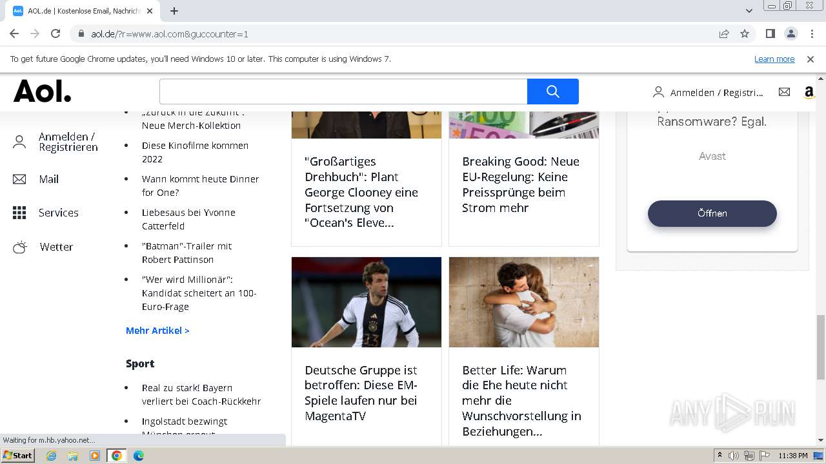The width and height of the screenshot is (826, 464).
Task: Open 'Diese Kinofilme kommen 2022' article
Action: coord(195,152)
